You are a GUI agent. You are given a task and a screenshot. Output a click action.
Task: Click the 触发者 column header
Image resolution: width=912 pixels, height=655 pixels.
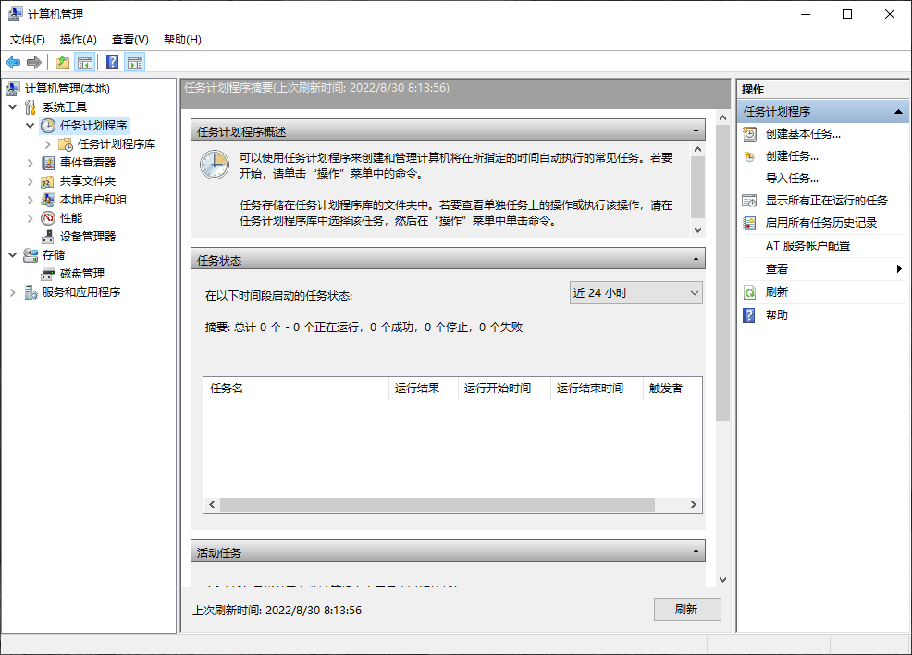[672, 388]
